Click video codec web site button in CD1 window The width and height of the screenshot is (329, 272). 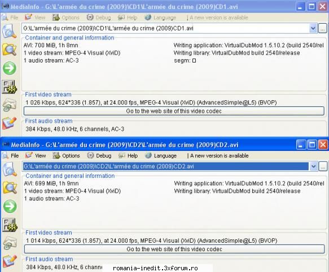pos(174,111)
